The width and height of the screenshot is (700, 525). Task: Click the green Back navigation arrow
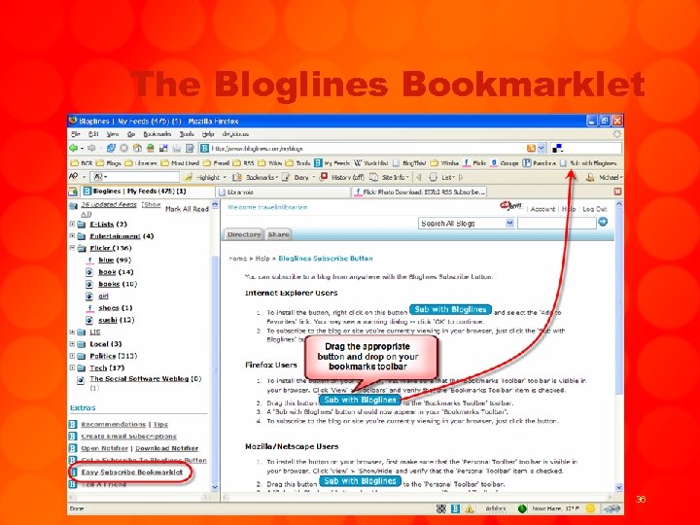pyautogui.click(x=74, y=148)
